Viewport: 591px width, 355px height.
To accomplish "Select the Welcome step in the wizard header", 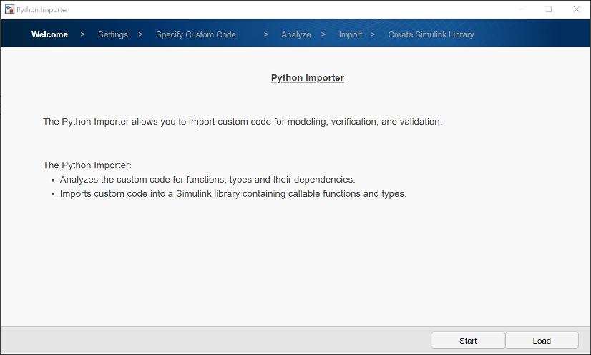I will click(x=49, y=34).
